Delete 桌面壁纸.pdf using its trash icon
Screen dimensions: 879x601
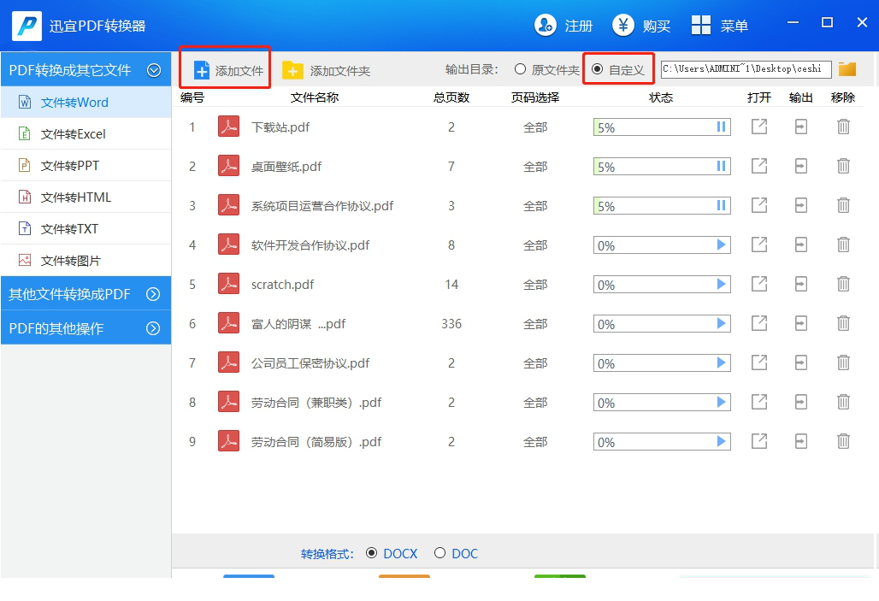843,166
